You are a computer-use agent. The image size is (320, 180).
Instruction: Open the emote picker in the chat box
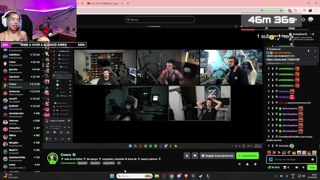pyautogui.click(x=312, y=159)
